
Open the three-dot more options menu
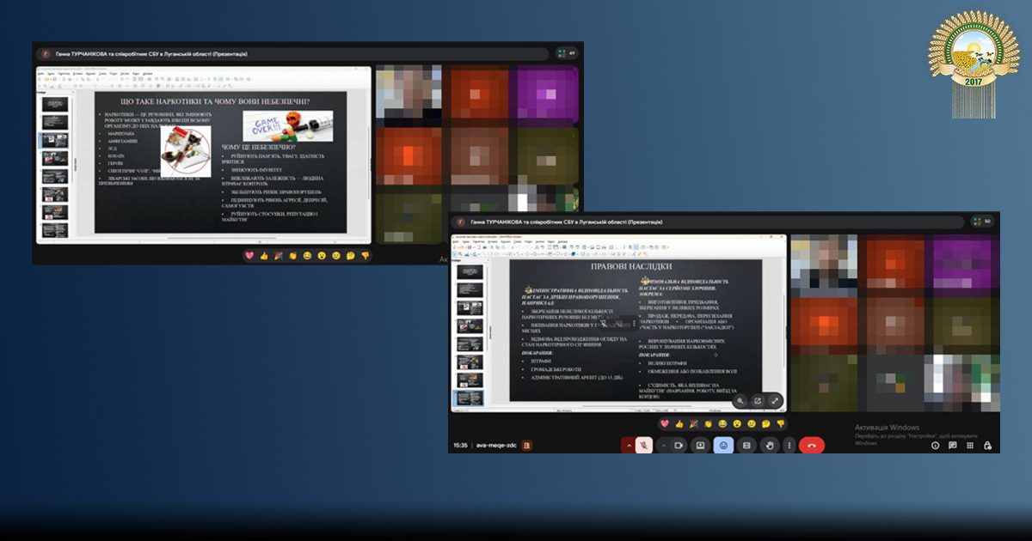click(789, 446)
